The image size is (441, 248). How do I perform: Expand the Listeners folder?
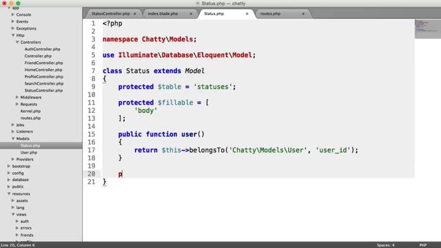point(13,132)
